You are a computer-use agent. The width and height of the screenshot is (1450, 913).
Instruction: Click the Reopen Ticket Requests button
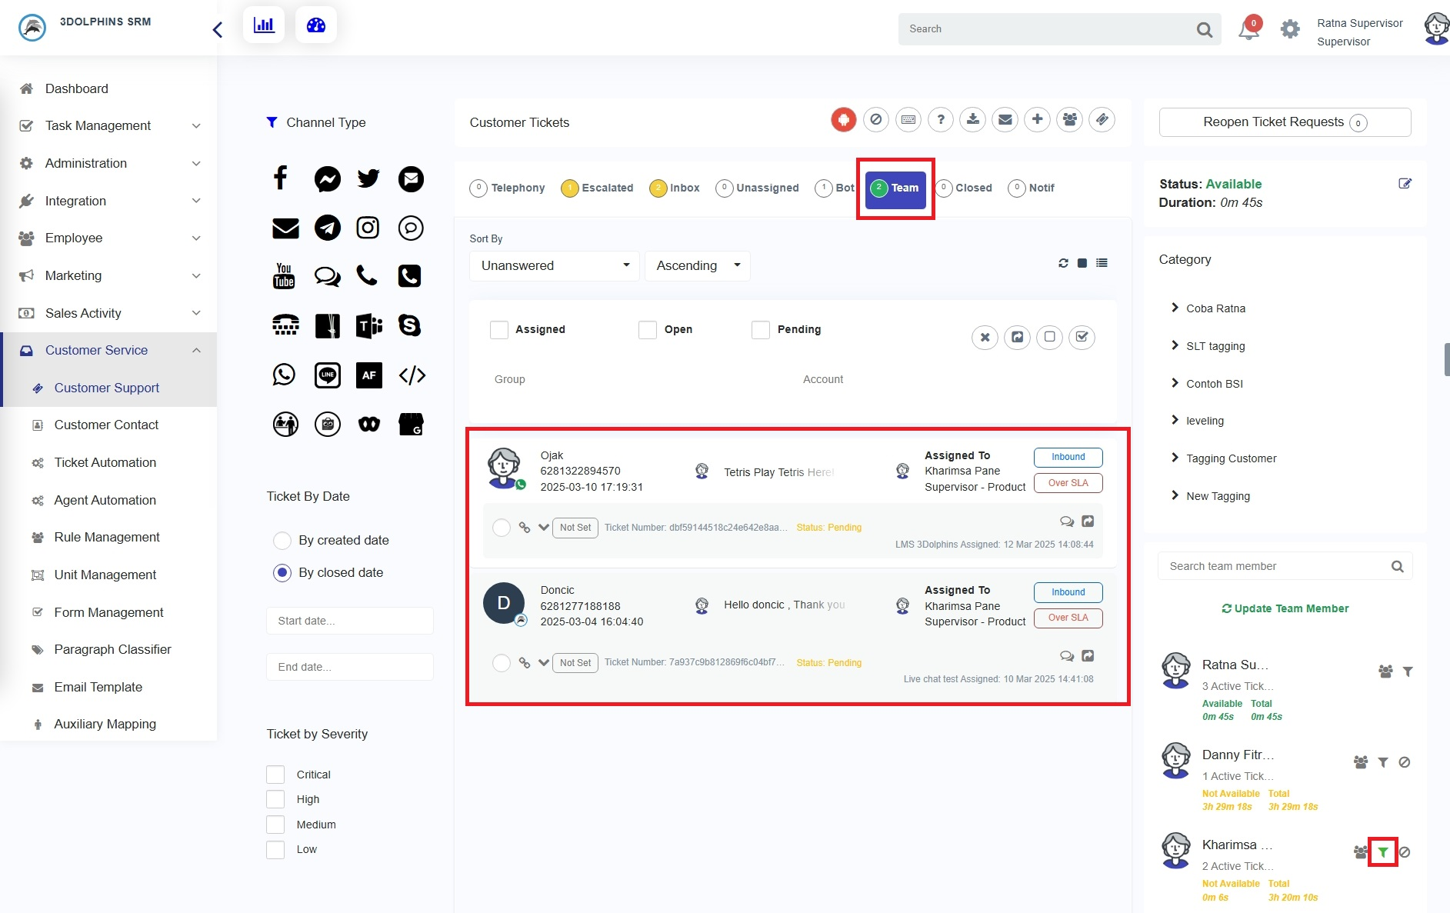(x=1284, y=122)
